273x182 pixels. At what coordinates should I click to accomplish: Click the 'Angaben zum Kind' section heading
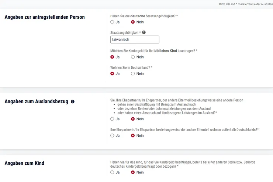tap(24, 163)
